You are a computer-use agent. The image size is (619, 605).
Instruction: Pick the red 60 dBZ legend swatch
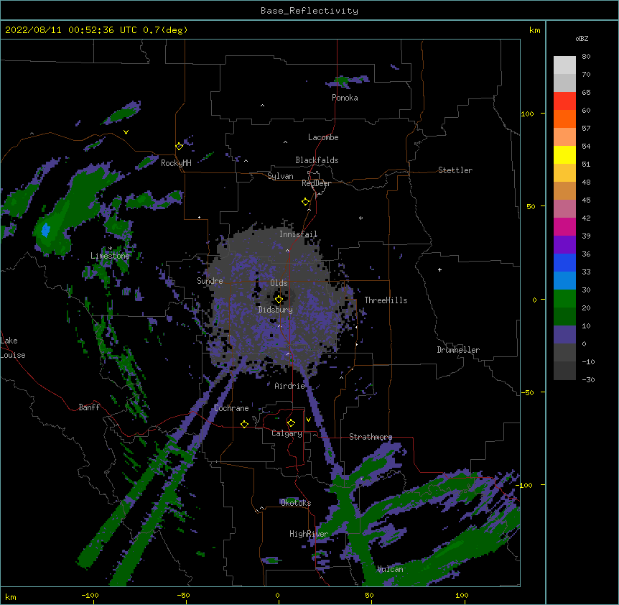[x=564, y=101]
